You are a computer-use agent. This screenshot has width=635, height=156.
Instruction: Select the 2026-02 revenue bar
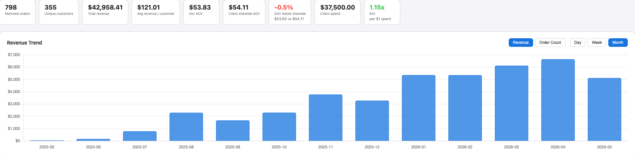(x=465, y=108)
